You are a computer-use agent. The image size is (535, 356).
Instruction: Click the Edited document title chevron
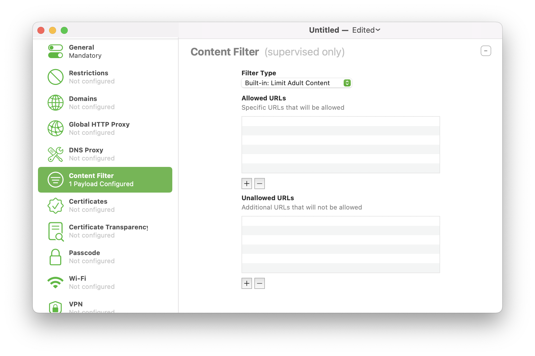coord(378,30)
